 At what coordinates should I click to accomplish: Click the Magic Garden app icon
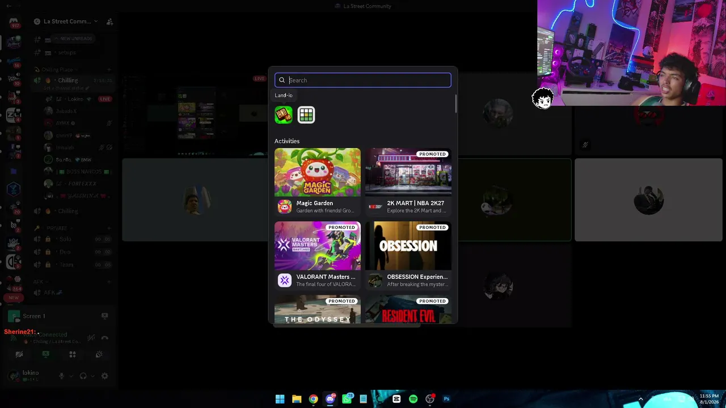(x=285, y=206)
